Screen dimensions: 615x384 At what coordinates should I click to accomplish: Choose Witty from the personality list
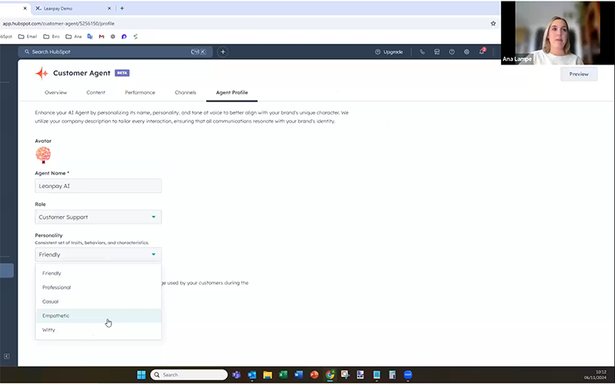point(98,329)
